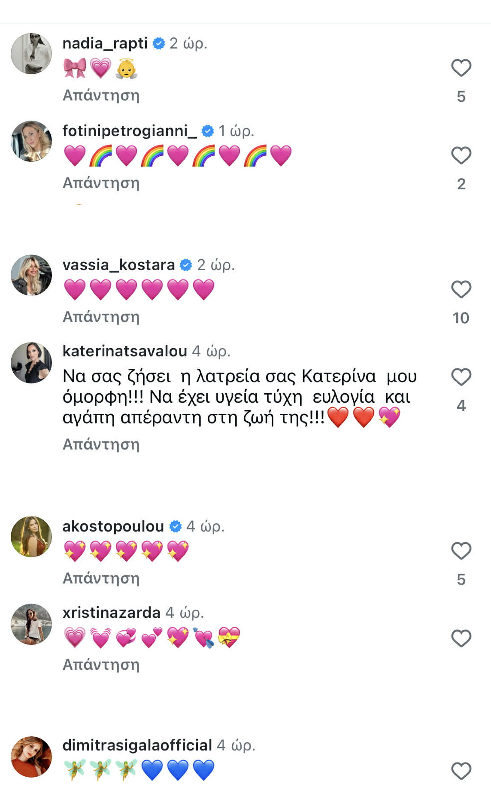Open akostopoulou username link
This screenshot has height=787, width=491.
113,526
